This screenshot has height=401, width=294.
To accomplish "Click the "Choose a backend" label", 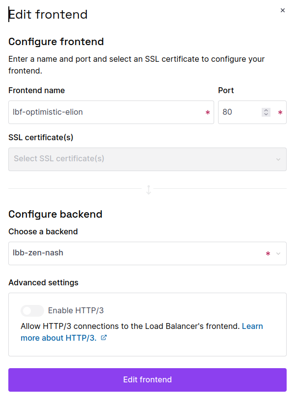I will 43,231.
